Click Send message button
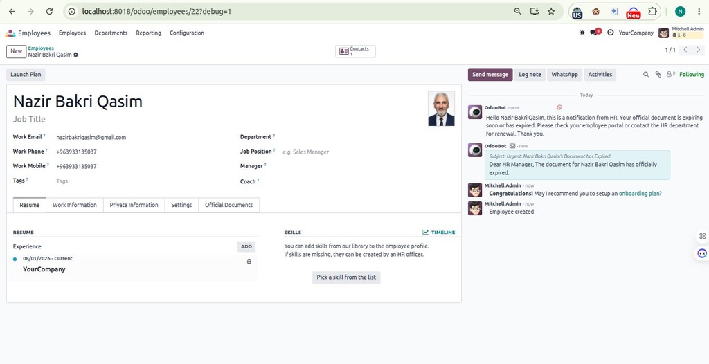Viewport: 709px width, 364px height. pyautogui.click(x=490, y=75)
